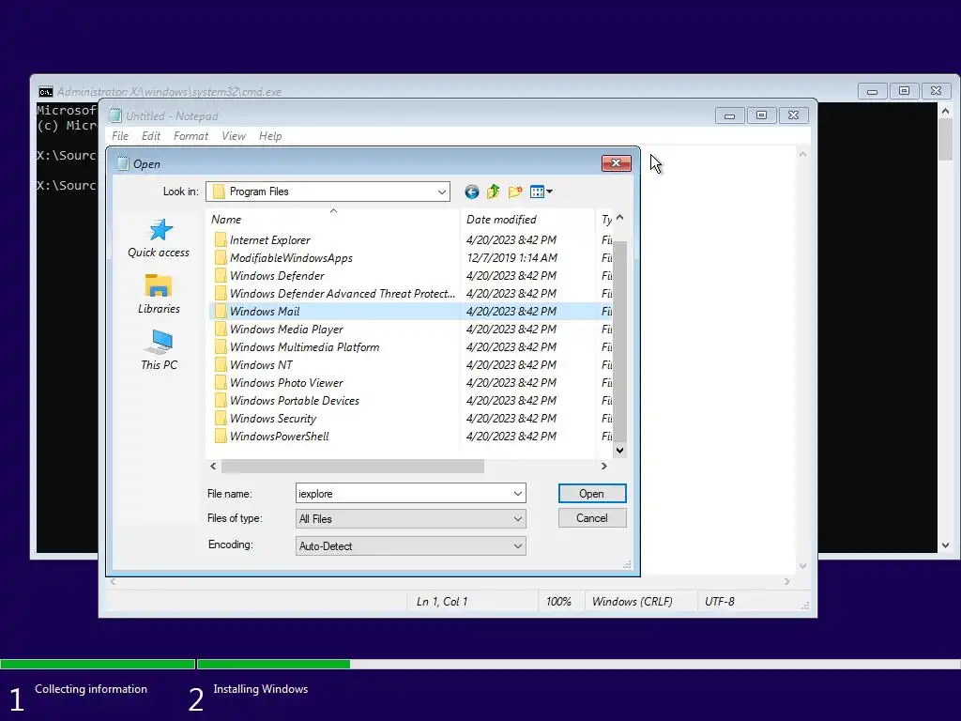Go back to last folder visited
The image size is (961, 721).
[471, 192]
